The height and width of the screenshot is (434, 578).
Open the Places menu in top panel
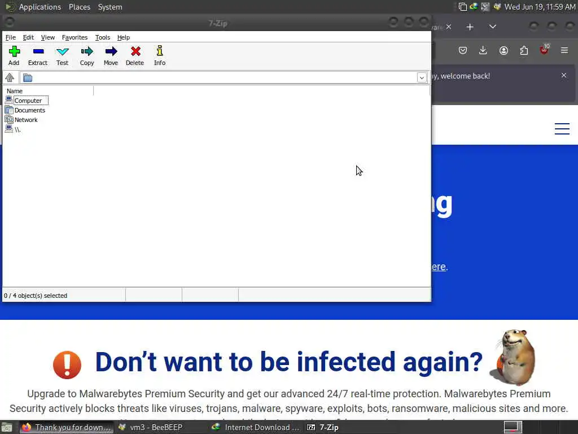[79, 7]
